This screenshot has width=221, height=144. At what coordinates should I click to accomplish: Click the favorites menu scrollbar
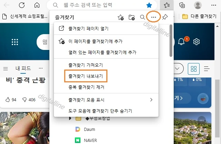coord(171,41)
